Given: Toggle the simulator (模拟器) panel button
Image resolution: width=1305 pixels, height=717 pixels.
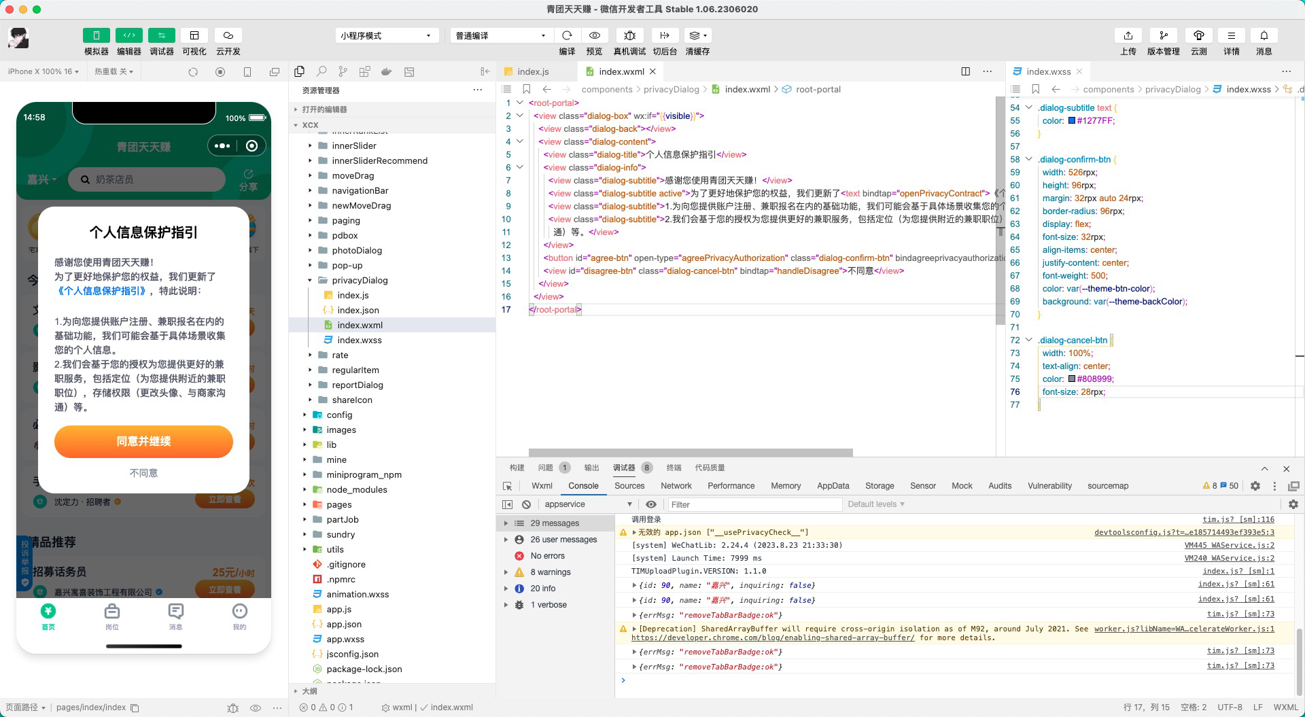Looking at the screenshot, I should [x=96, y=35].
